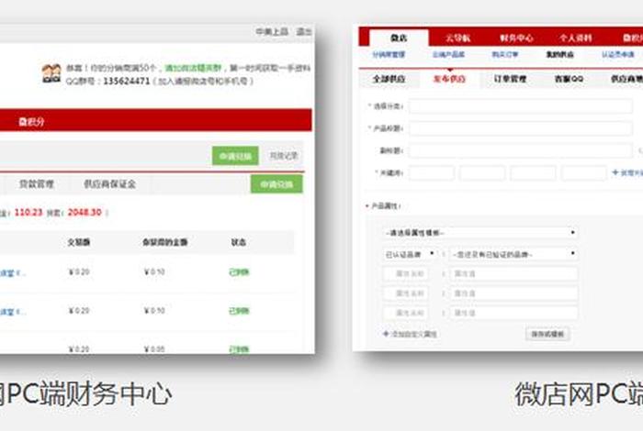Switch to the 货款管理 tab
The height and width of the screenshot is (431, 643).
tap(37, 184)
